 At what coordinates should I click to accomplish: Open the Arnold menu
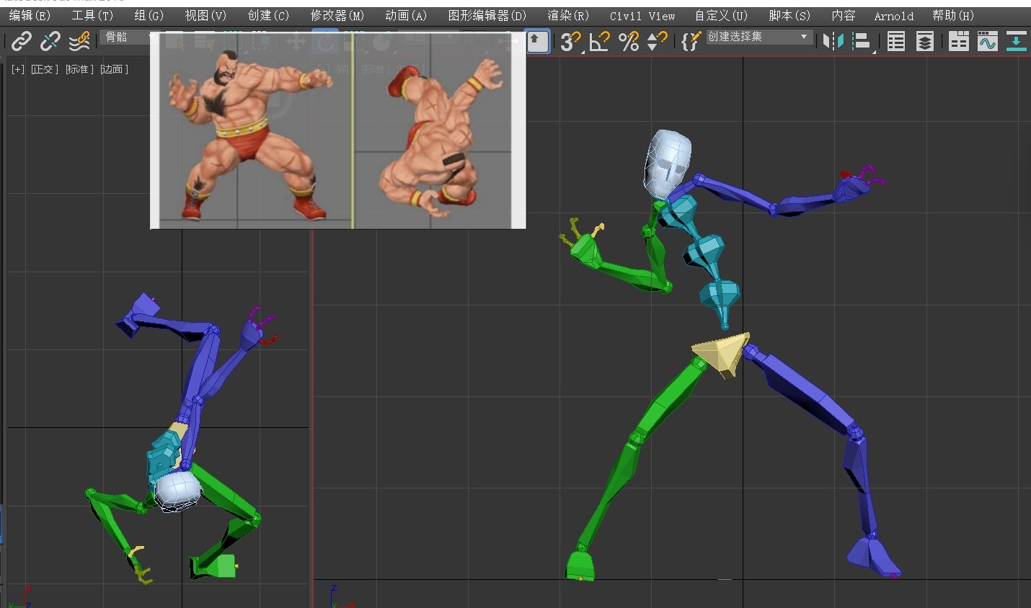click(893, 15)
